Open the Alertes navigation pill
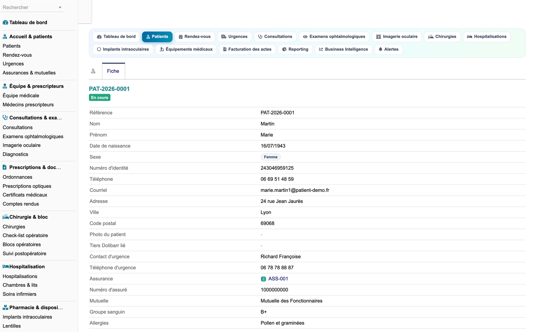This screenshot has height=332, width=537. coord(389,49)
